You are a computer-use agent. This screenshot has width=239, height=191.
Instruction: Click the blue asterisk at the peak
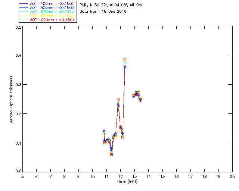coord(125,66)
